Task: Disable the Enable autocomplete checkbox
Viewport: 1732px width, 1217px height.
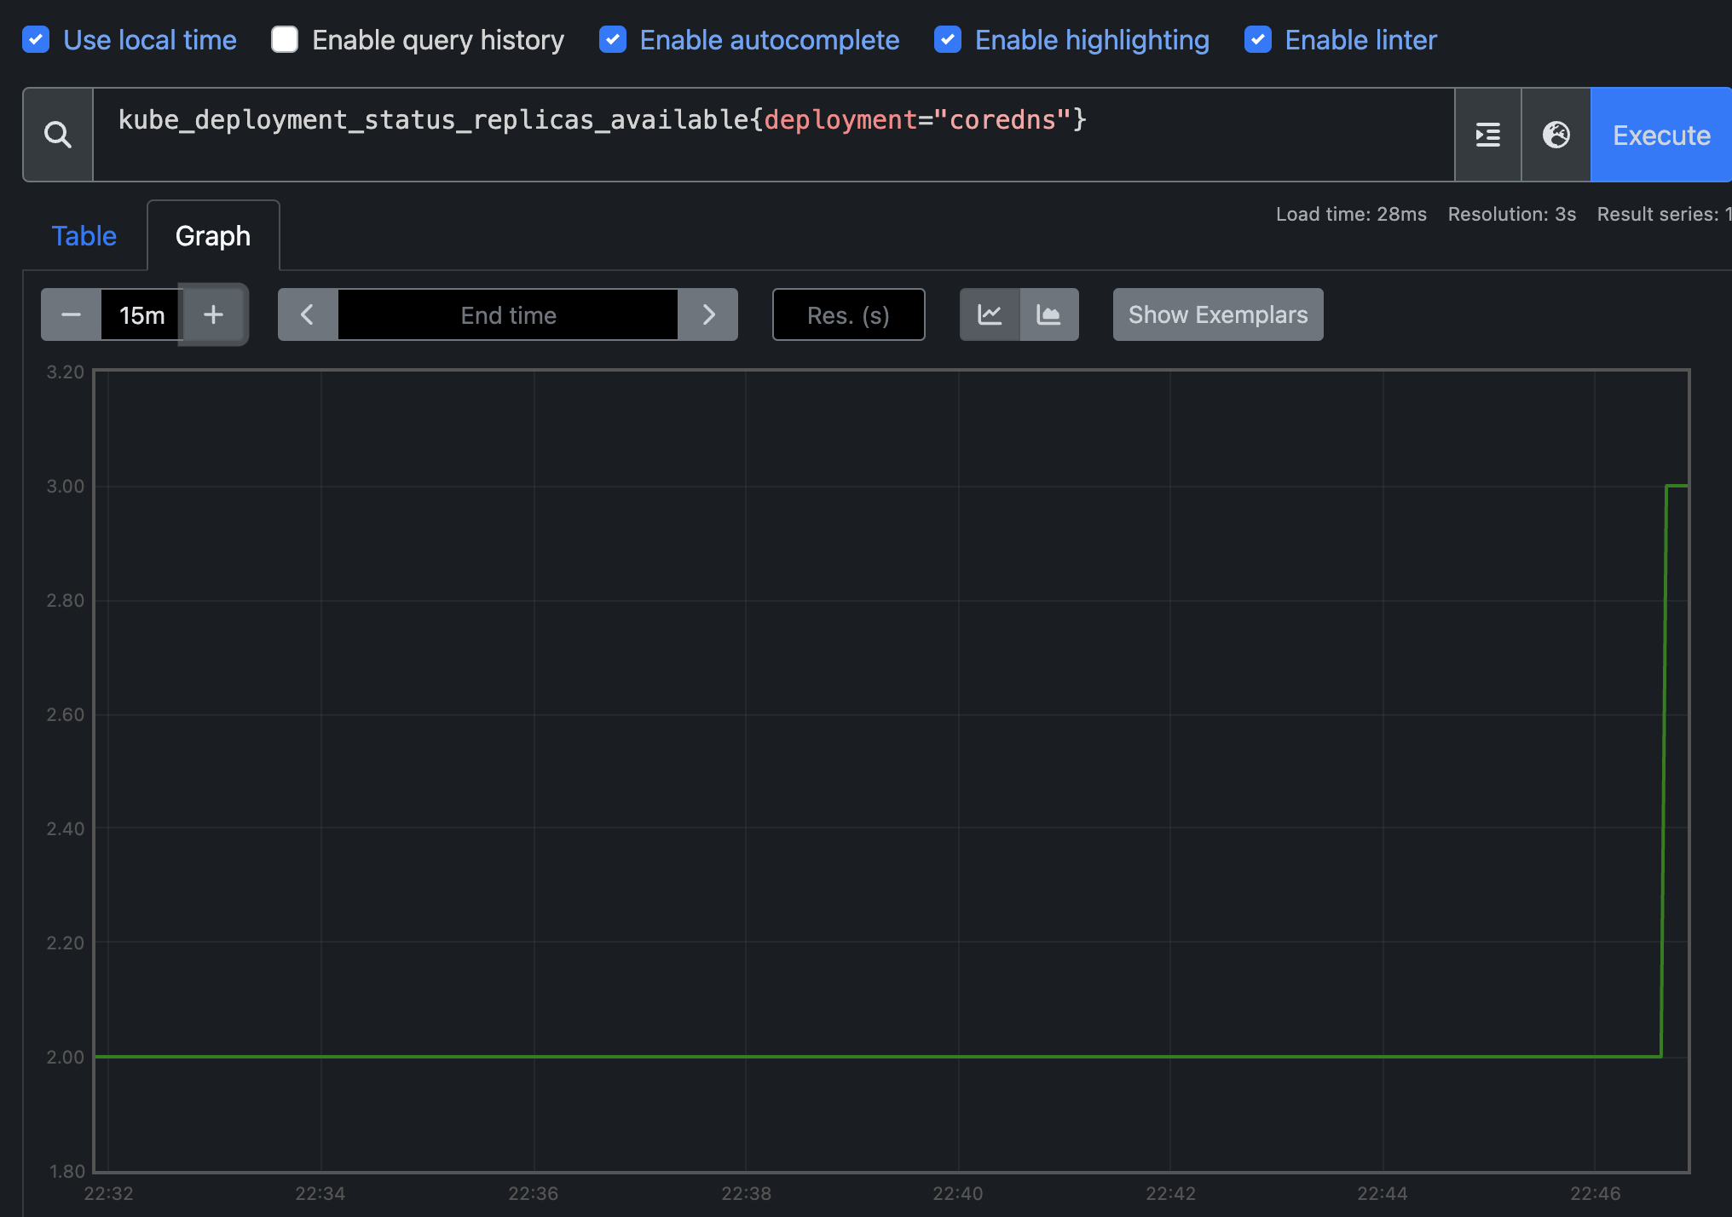Action: pyautogui.click(x=613, y=40)
